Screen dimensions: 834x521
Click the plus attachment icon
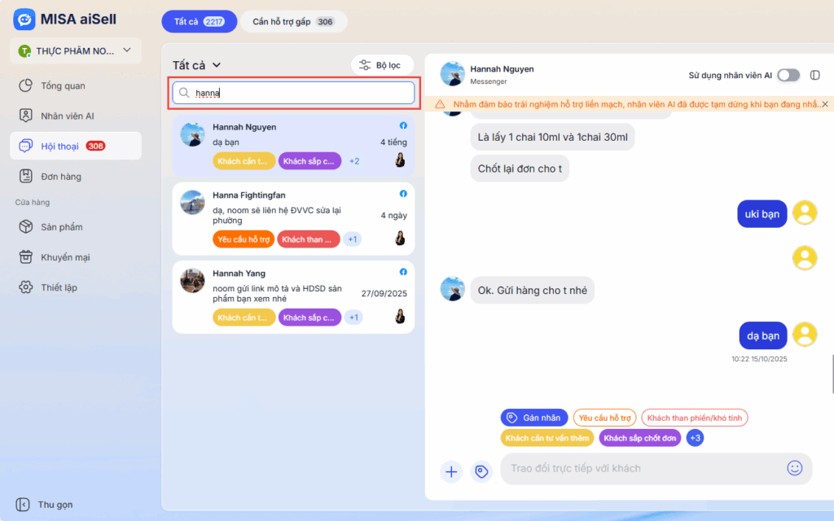451,471
